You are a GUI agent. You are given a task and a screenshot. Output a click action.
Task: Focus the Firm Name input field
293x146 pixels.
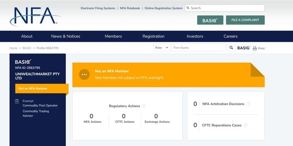pyautogui.click(x=199, y=48)
